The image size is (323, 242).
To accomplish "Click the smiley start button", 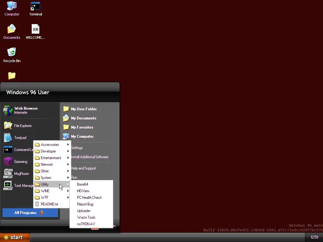I will click(x=15, y=237).
